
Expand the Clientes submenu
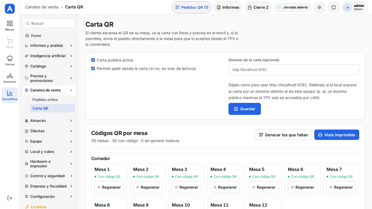(x=49, y=131)
